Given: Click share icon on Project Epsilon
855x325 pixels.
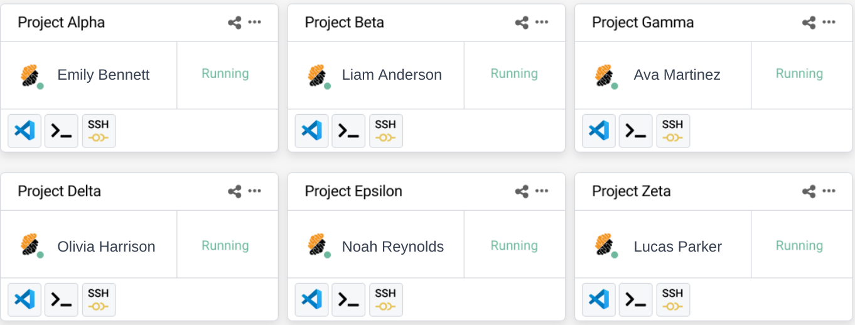Looking at the screenshot, I should [522, 192].
